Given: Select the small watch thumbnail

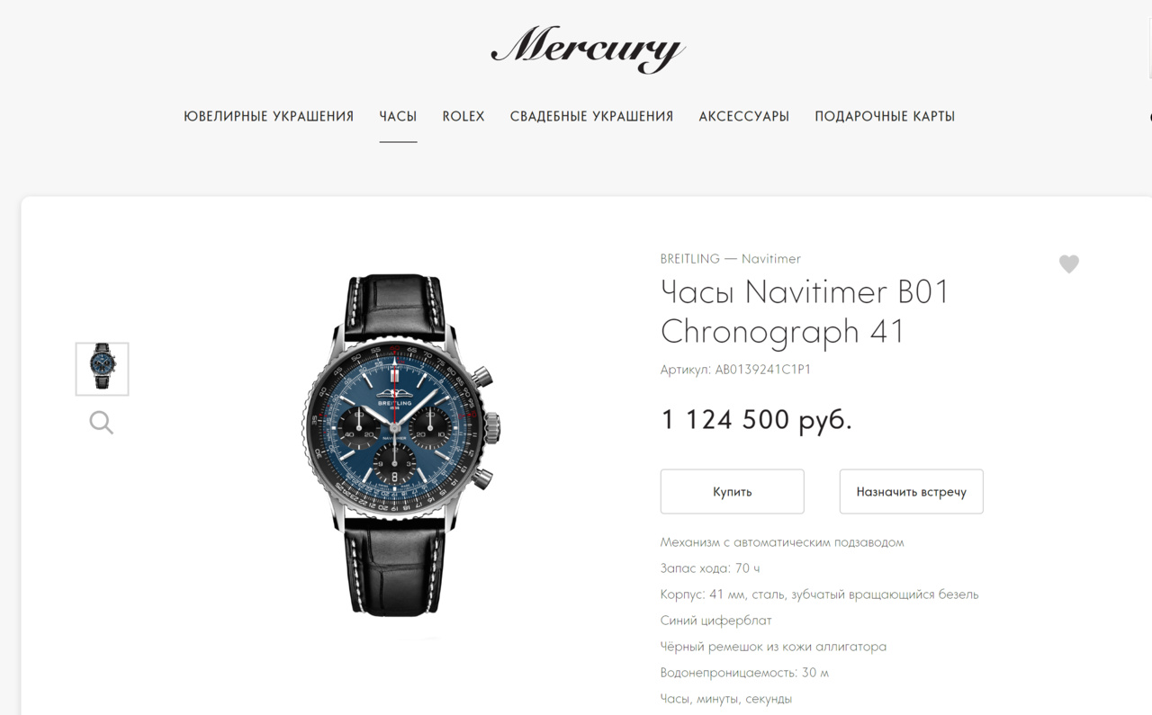Looking at the screenshot, I should (x=102, y=369).
